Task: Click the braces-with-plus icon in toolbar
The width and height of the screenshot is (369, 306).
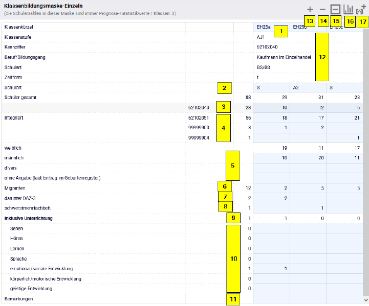Action: point(361,9)
